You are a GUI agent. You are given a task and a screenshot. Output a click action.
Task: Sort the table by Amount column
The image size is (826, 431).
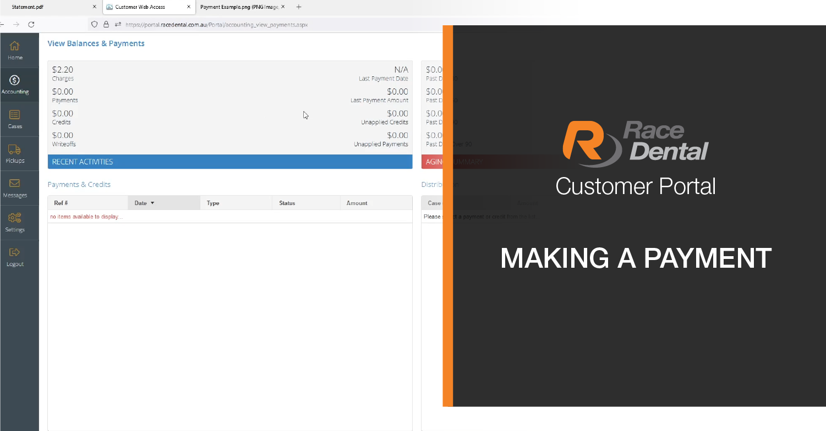pos(357,203)
